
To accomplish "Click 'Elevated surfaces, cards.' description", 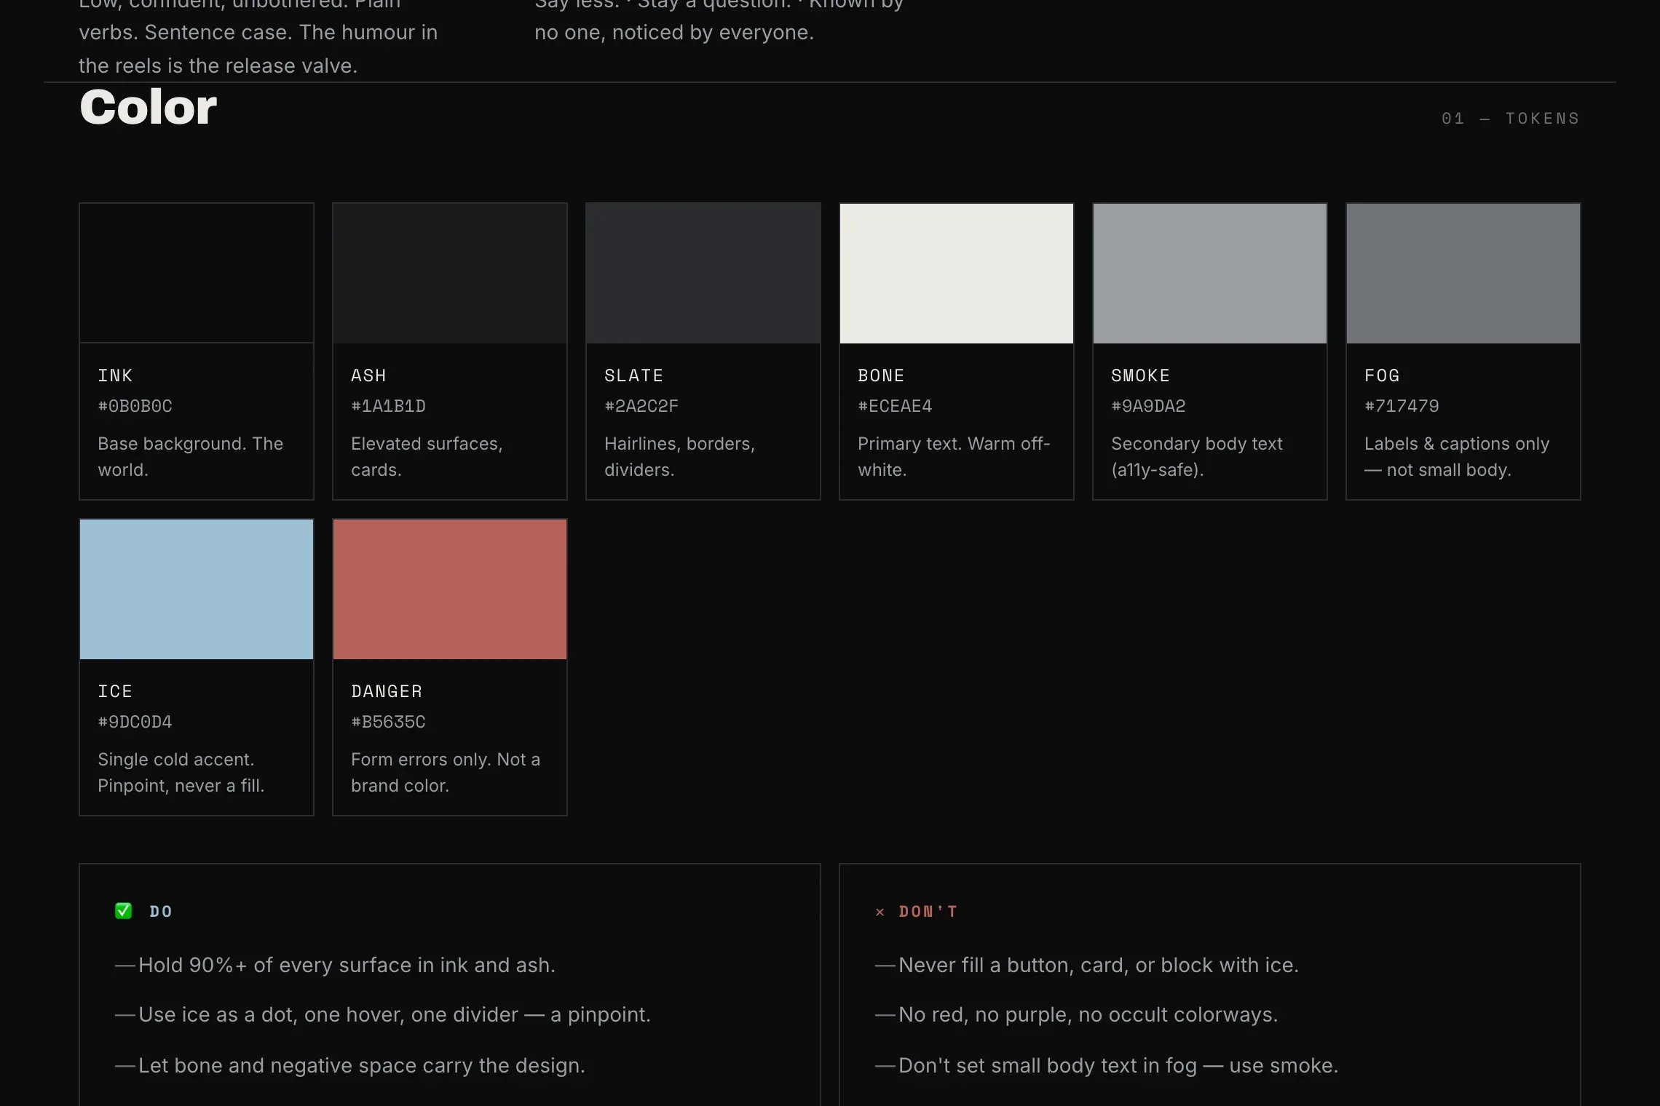I will 427,457.
